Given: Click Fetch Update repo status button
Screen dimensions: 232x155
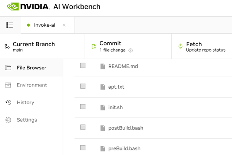Looking at the screenshot, I should click(202, 46).
